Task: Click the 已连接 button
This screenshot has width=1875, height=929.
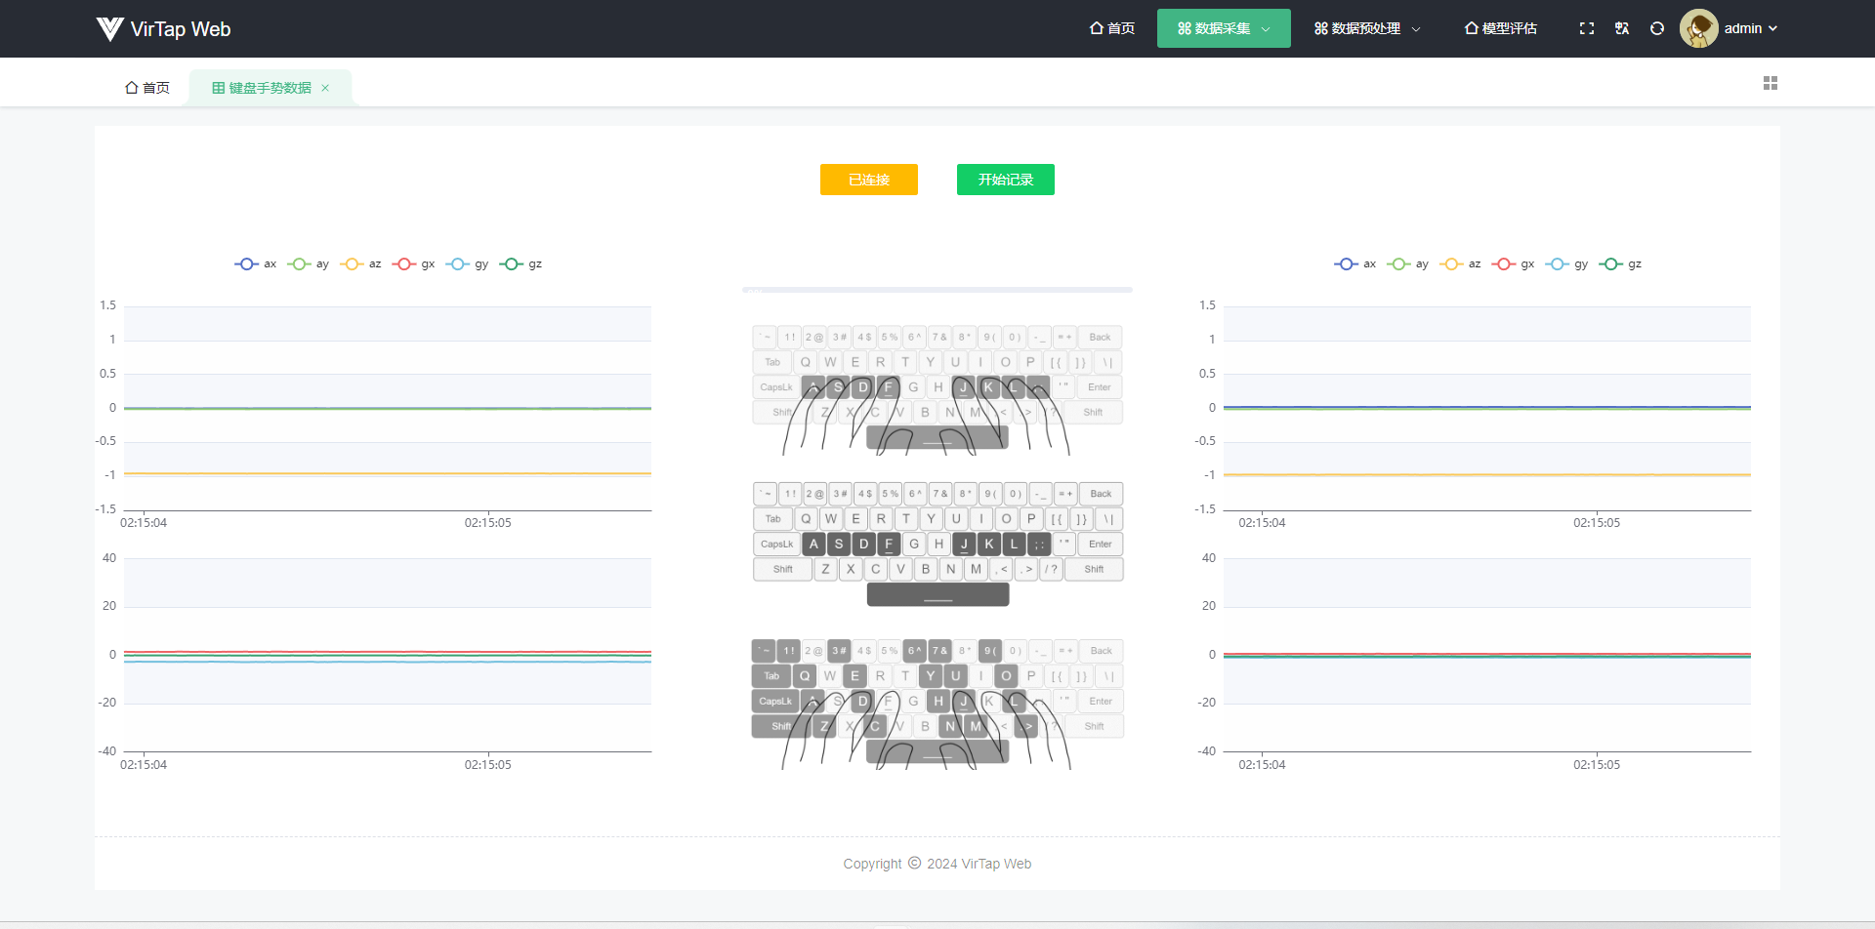Action: coord(868,180)
